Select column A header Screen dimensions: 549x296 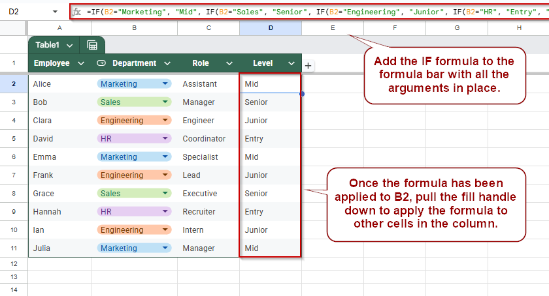tap(59, 28)
